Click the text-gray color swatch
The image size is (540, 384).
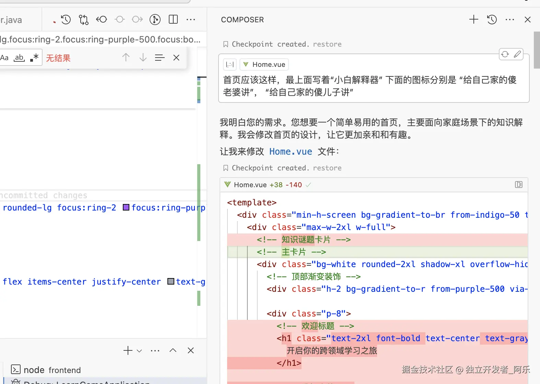tap(171, 281)
